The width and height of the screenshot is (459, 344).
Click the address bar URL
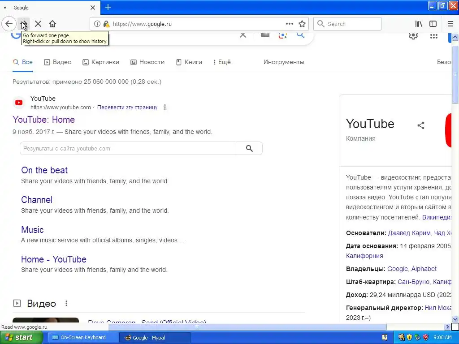[142, 24]
